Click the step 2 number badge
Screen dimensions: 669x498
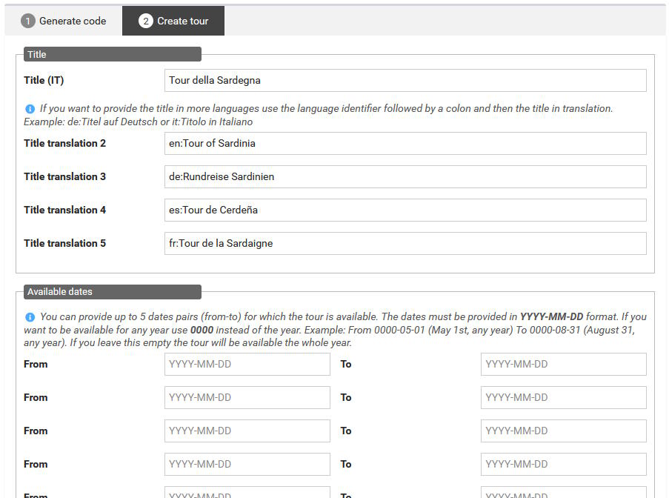(146, 21)
